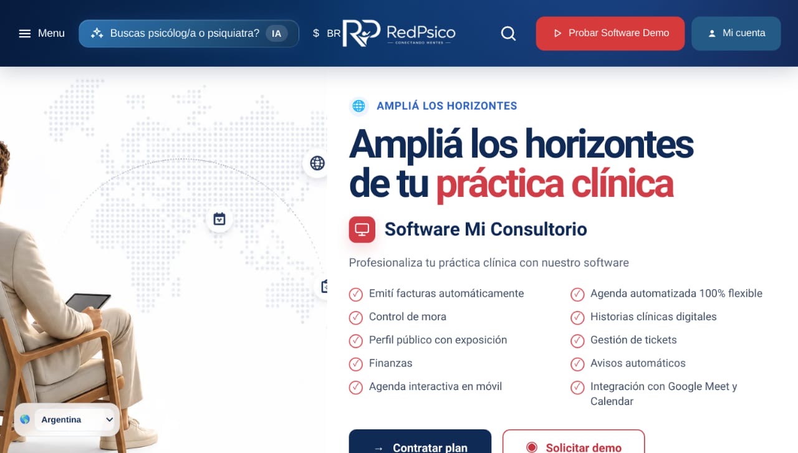Go to RedPsico logo homepage
Image resolution: width=798 pixels, height=453 pixels.
coord(400,33)
